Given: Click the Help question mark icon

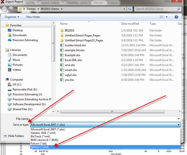Looking at the screenshot, I should pyautogui.click(x=176, y=17).
